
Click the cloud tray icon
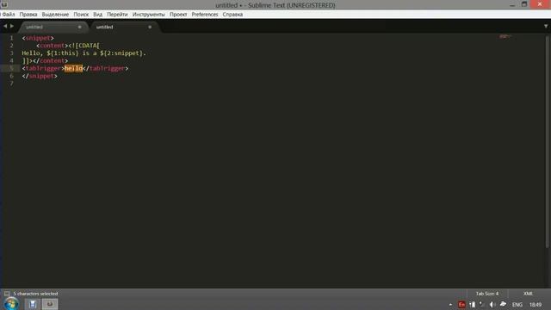click(503, 304)
